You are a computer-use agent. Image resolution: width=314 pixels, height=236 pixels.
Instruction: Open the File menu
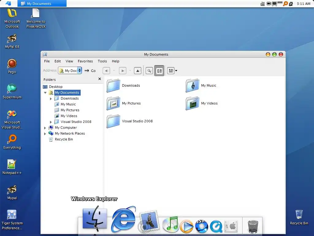click(x=47, y=61)
